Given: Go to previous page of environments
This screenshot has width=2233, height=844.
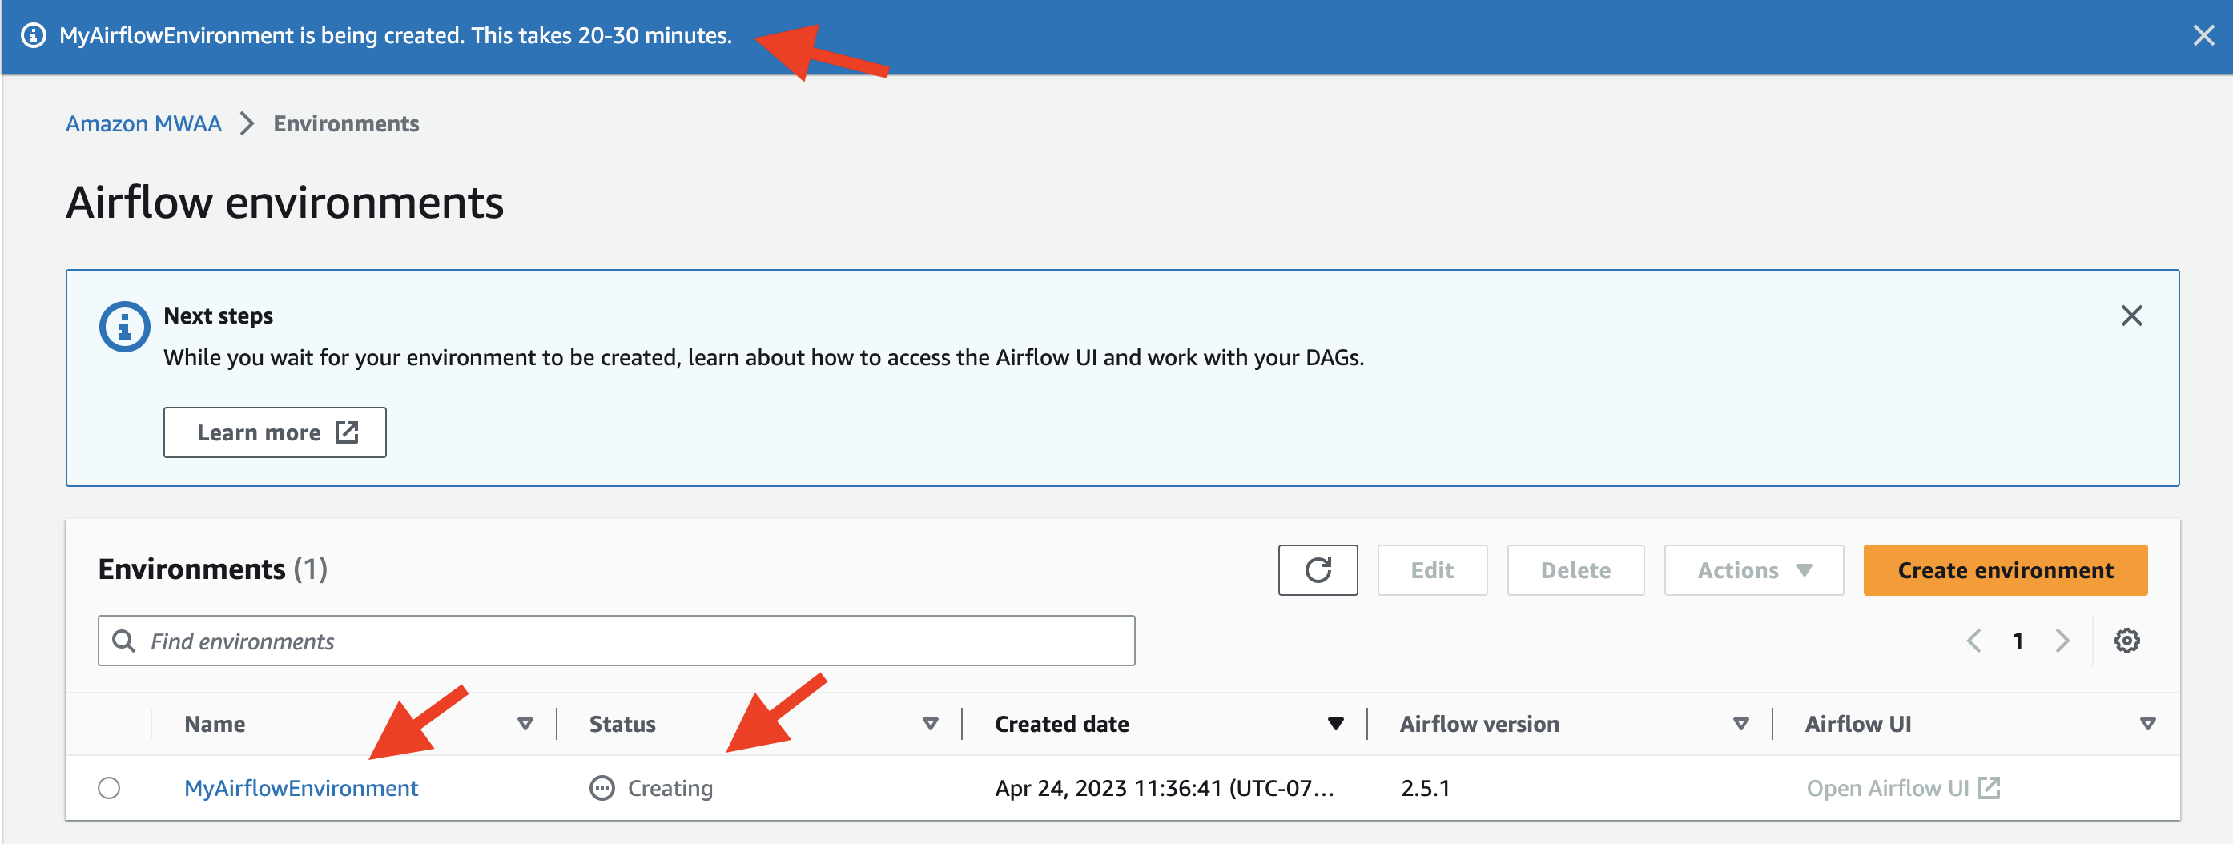Looking at the screenshot, I should click(x=1973, y=641).
